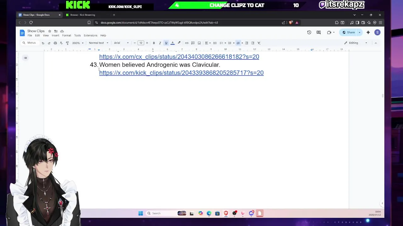Insert a link using the toolbar link icon
403x226 pixels.
pos(187,43)
